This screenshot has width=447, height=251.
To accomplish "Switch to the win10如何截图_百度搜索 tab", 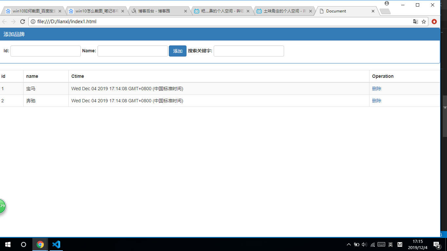I will (x=34, y=11).
